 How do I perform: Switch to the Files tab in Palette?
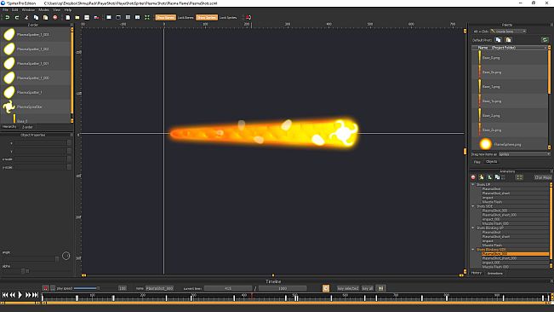(x=477, y=162)
